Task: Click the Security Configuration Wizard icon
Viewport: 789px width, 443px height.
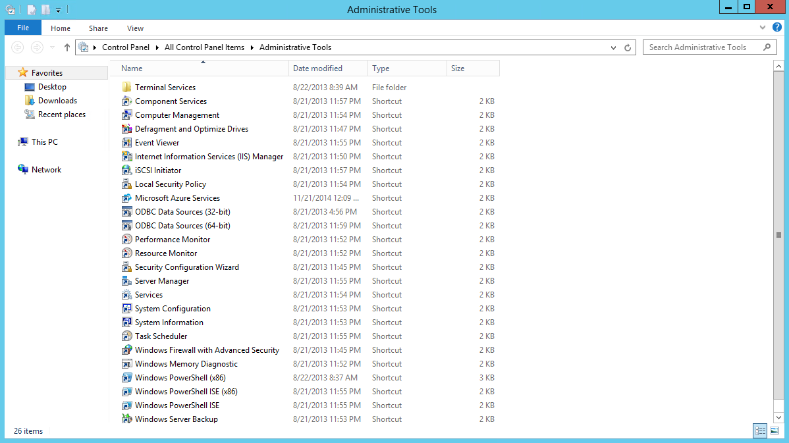Action: click(x=127, y=267)
